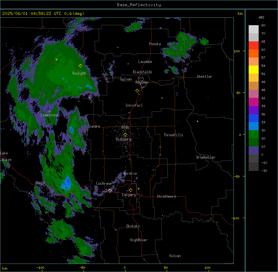Select the purple 36-39 dBZ legend swatch

tap(253, 110)
